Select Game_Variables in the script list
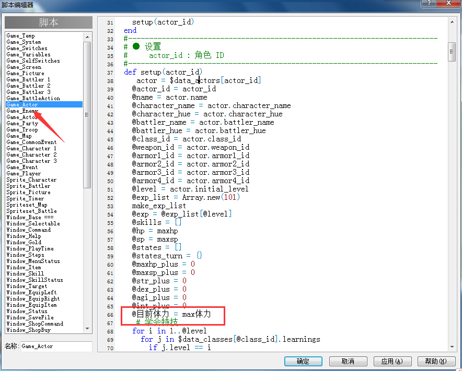Image resolution: width=462 pixels, height=371 pixels. click(29, 55)
